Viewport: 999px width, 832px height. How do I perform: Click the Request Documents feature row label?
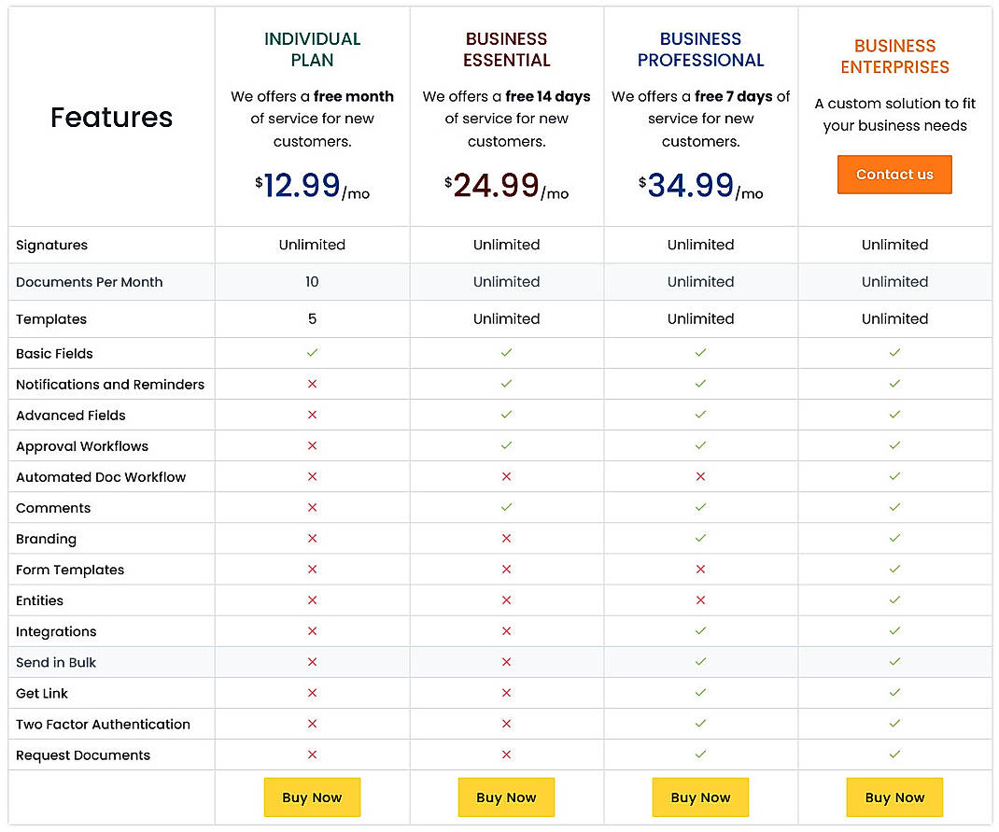click(x=82, y=754)
